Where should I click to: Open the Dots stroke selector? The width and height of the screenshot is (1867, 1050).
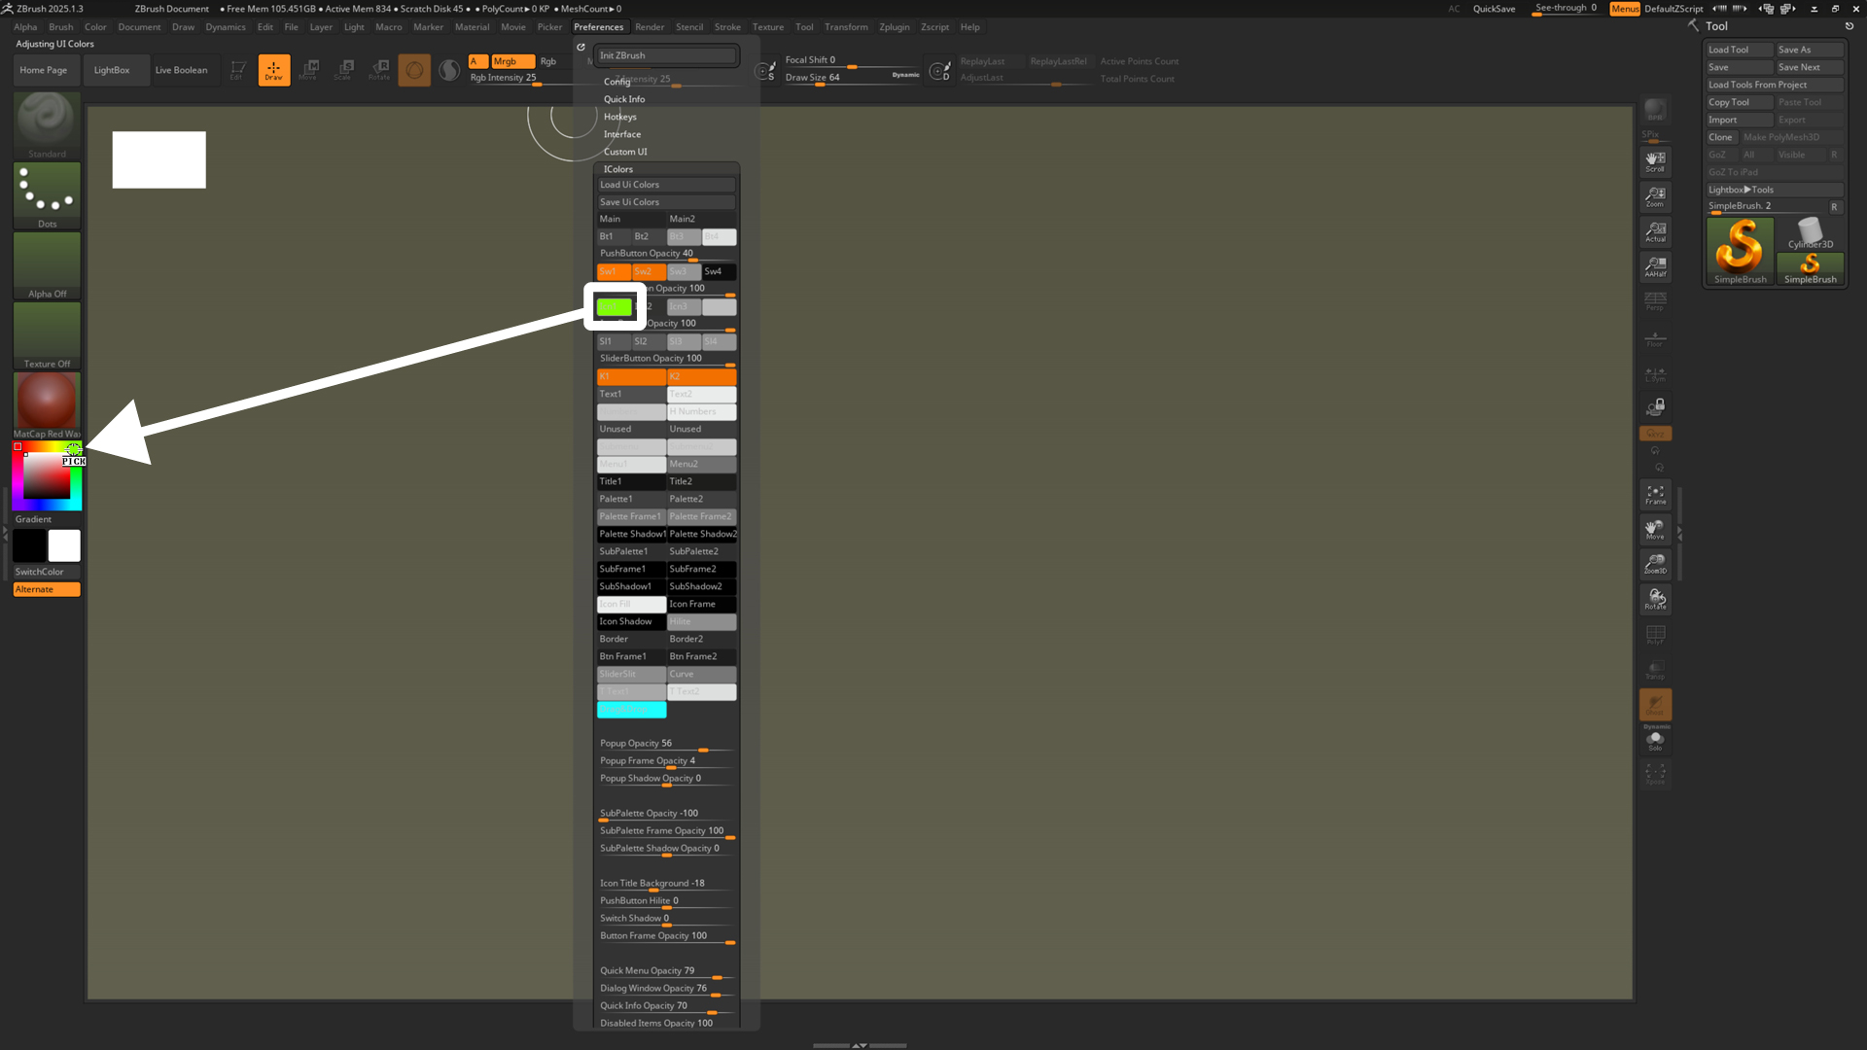pos(47,195)
